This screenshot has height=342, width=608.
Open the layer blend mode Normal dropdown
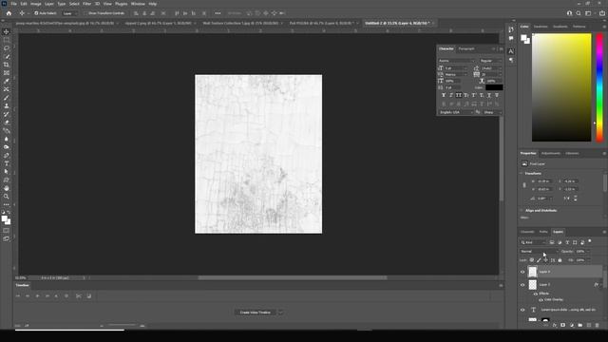[539, 251]
